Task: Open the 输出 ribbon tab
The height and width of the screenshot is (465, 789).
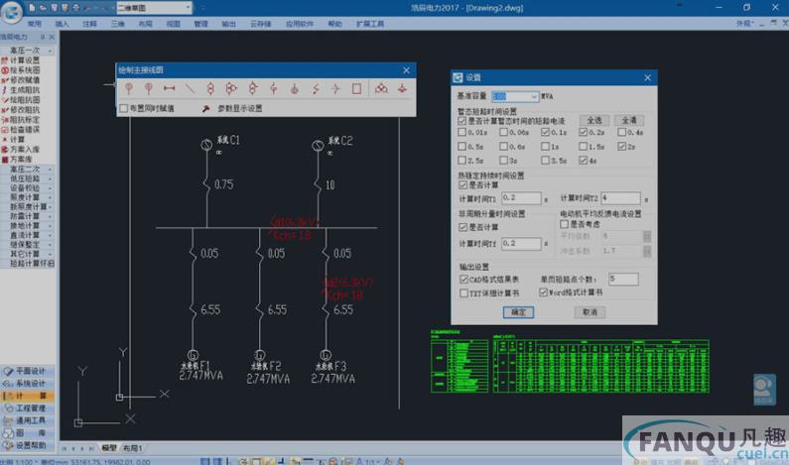Action: pyautogui.click(x=228, y=24)
